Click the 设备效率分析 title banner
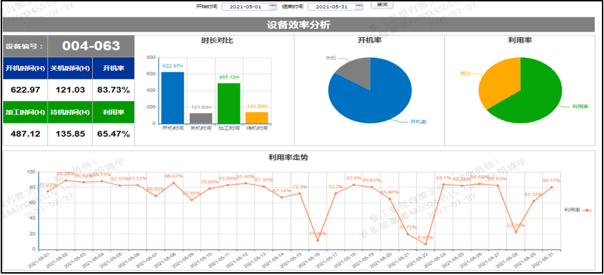 tap(299, 25)
